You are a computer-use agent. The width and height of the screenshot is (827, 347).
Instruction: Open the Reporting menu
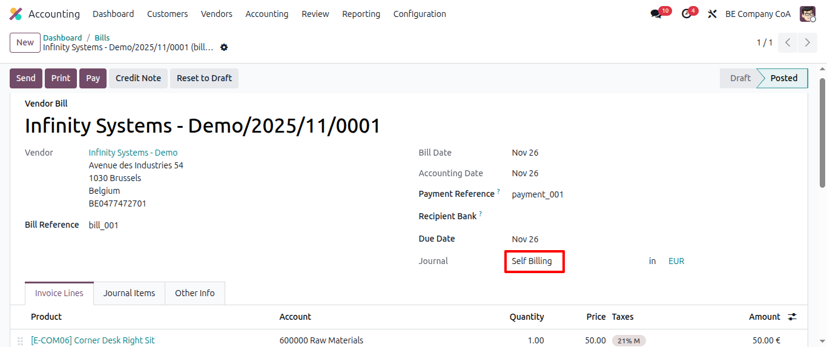click(x=361, y=14)
